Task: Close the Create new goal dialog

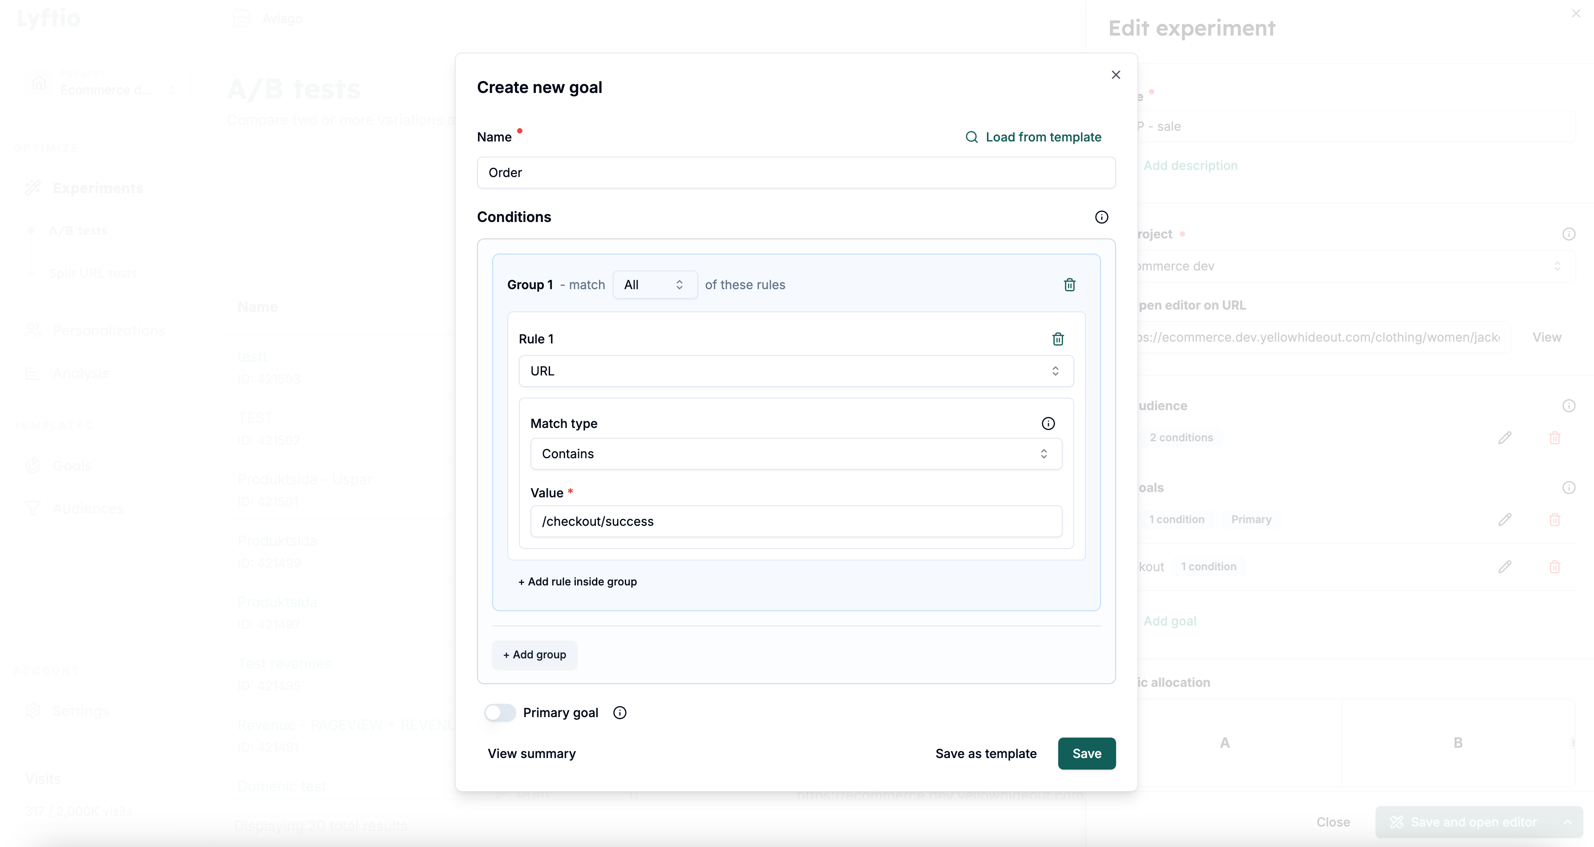Action: (1116, 75)
